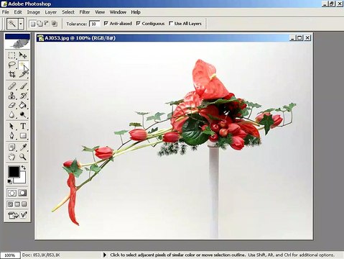Click the 100% zoom field in status bar

(10, 255)
